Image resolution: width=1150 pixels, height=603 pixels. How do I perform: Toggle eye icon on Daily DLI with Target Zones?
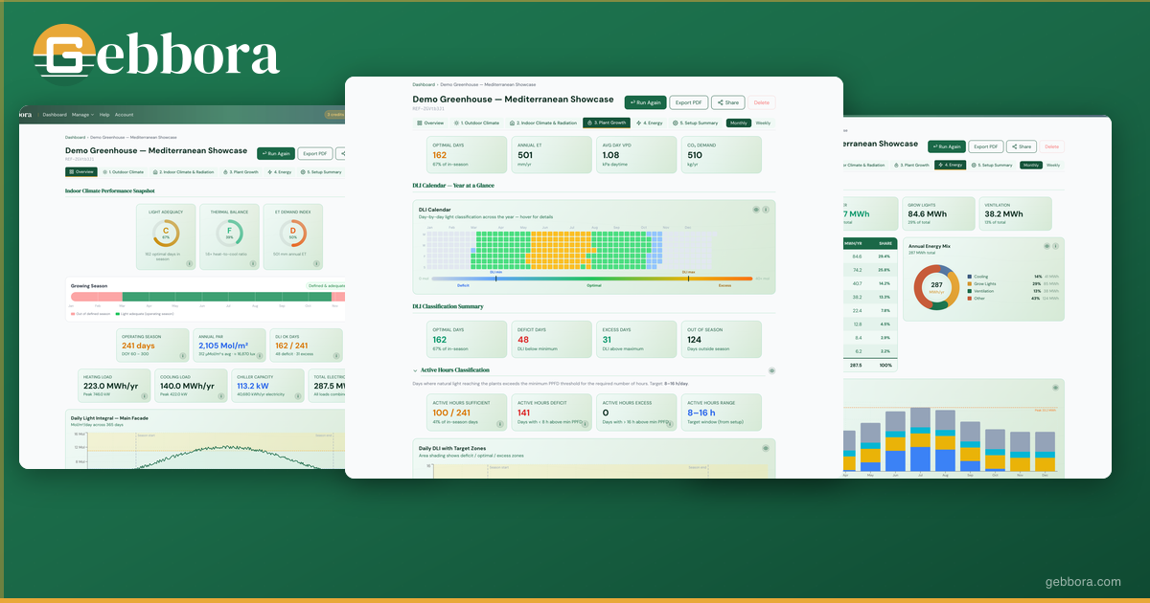(x=766, y=448)
